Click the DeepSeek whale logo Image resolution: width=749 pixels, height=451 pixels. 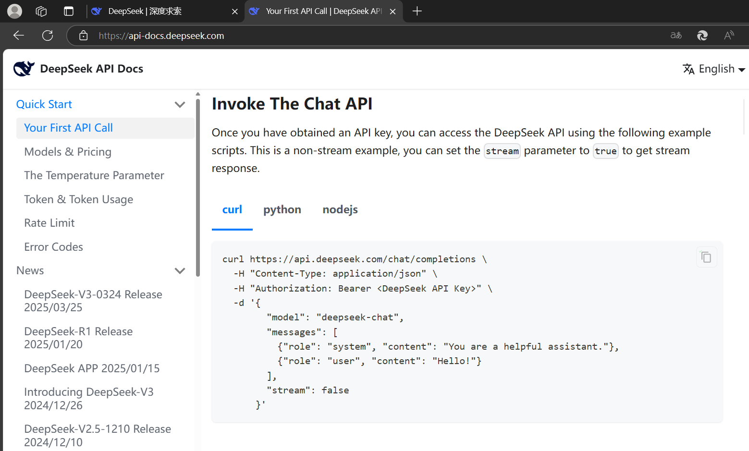click(x=24, y=69)
